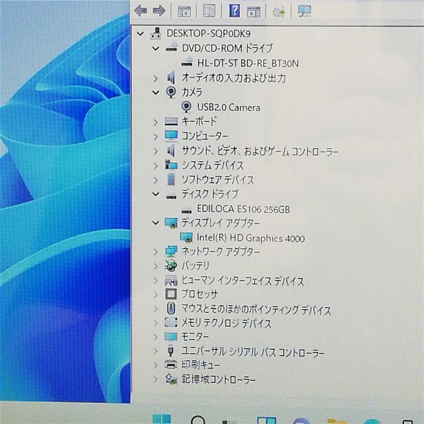Click the folder icon beside システム デバイス

pos(171,165)
